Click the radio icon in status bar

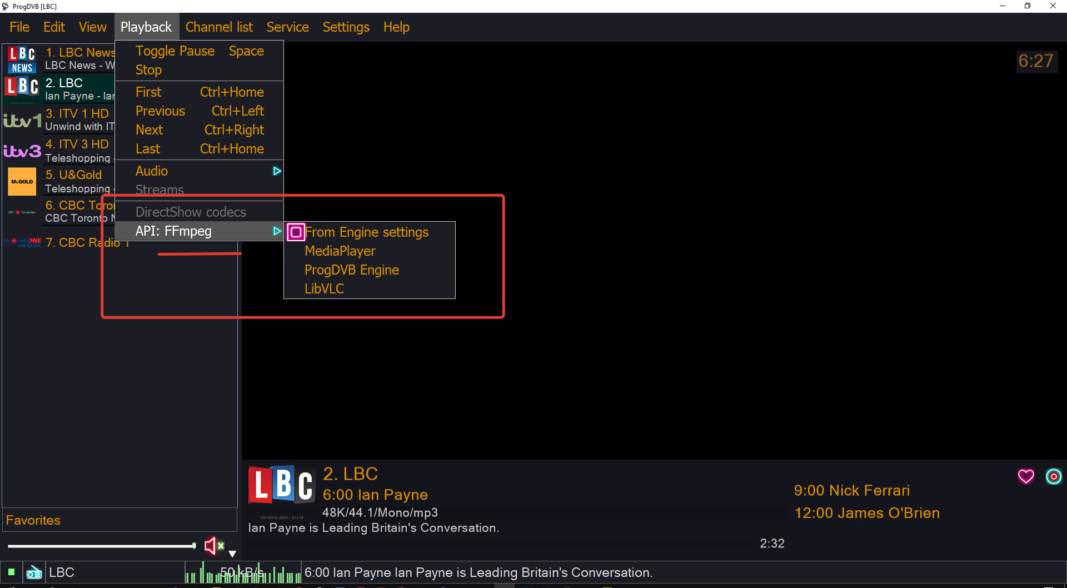(34, 572)
